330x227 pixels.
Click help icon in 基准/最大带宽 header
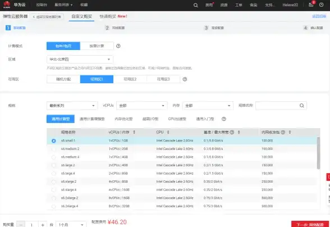coord(232,132)
